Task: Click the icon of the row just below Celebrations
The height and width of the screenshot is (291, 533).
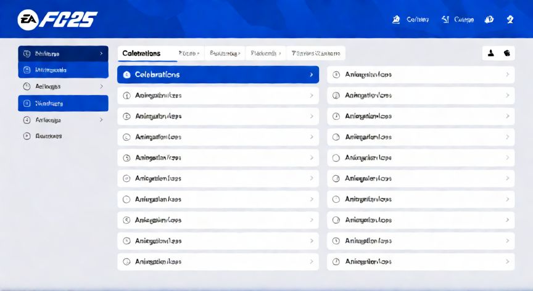Action: 126,96
